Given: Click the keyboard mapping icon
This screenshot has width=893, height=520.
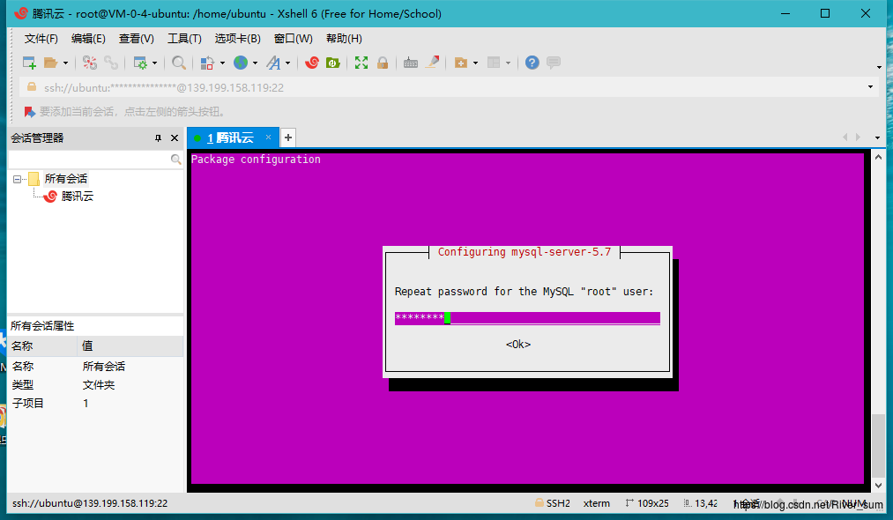Looking at the screenshot, I should (x=411, y=63).
